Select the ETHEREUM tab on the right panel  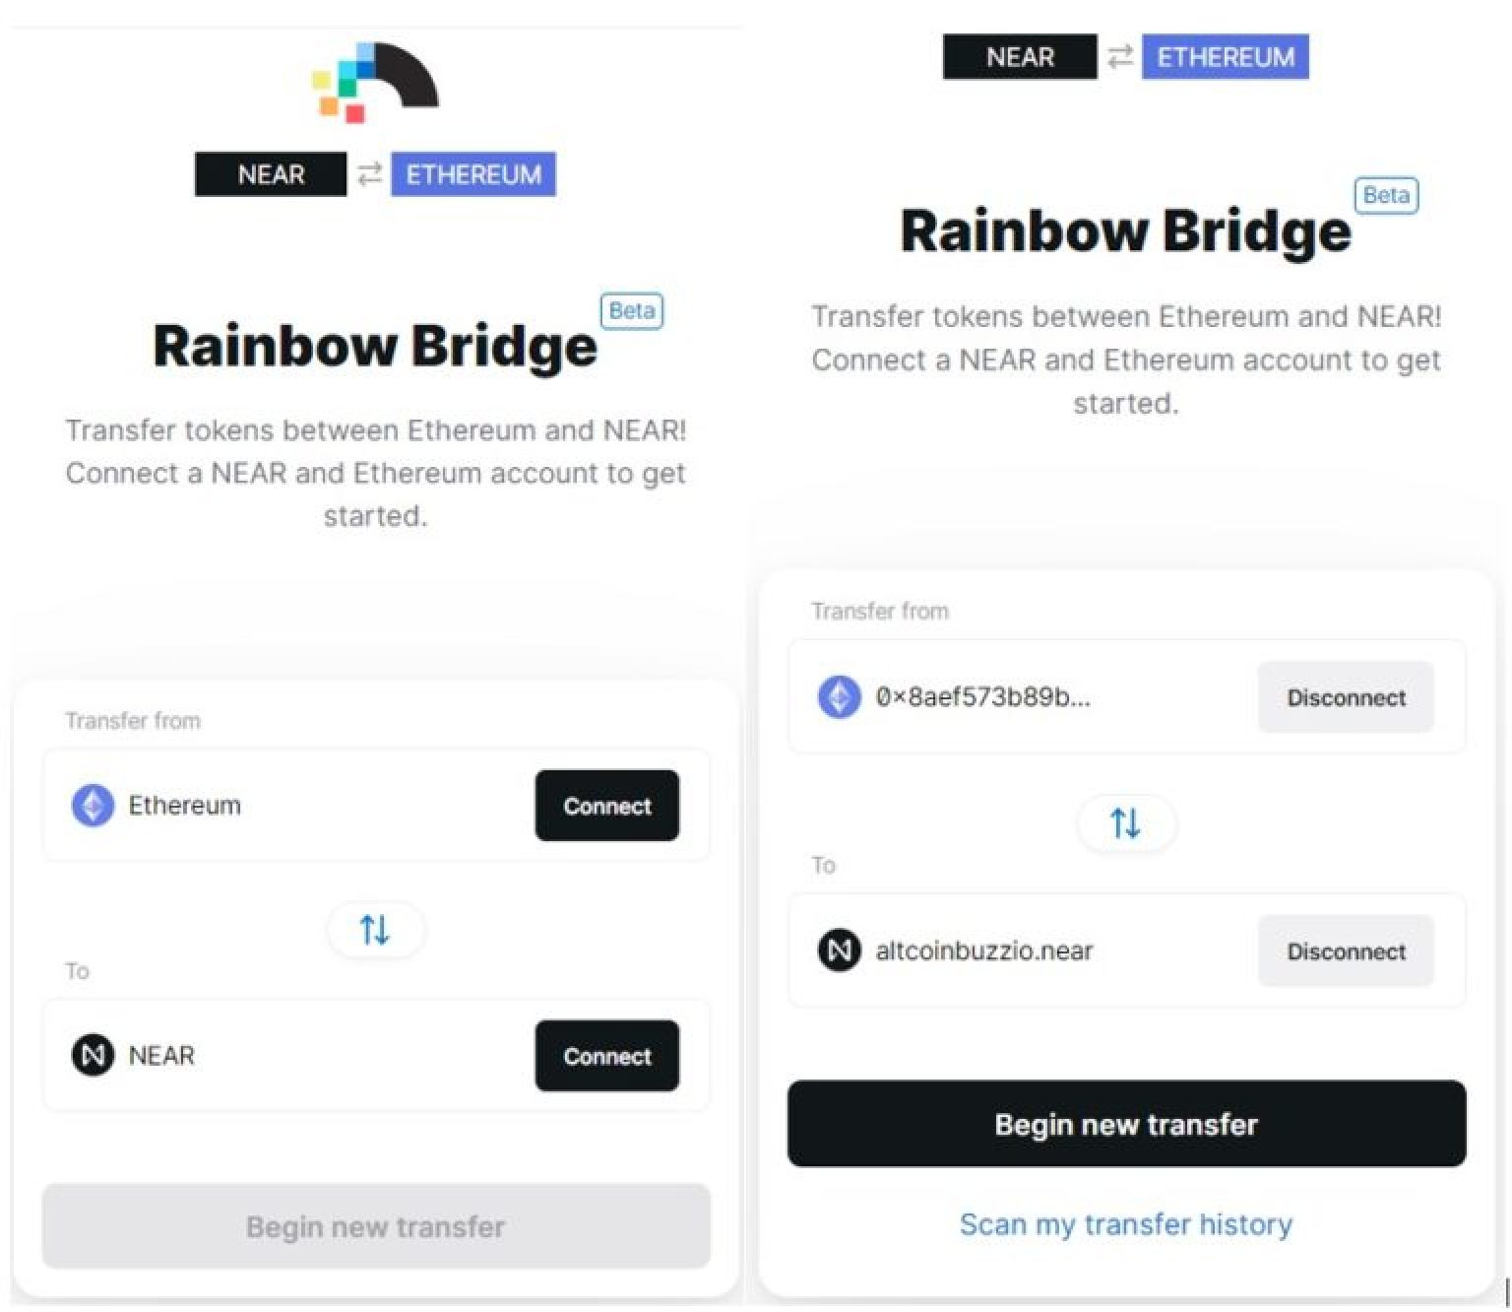click(1224, 56)
